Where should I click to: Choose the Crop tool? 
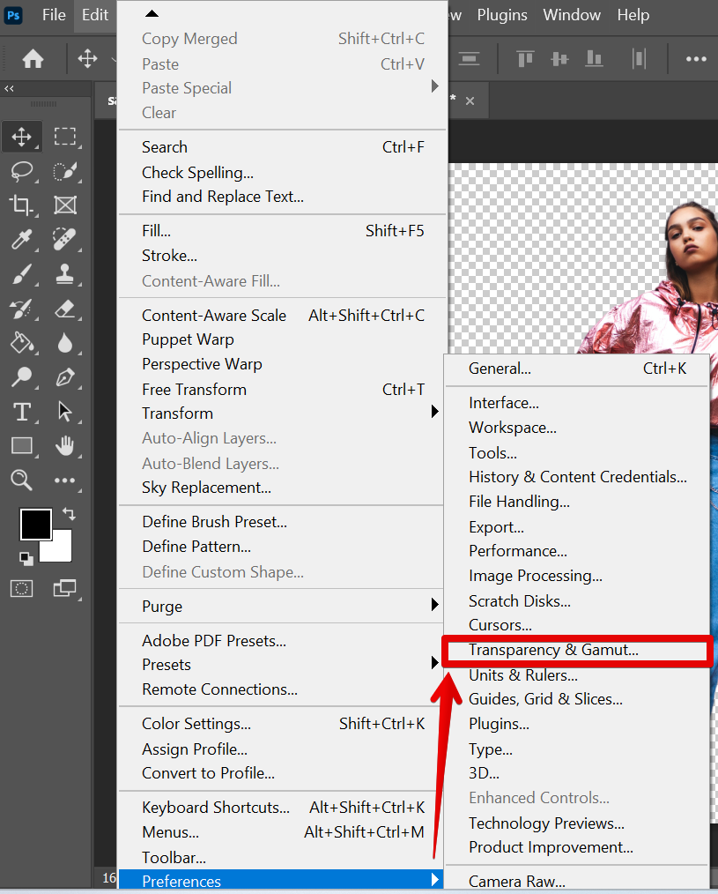click(x=21, y=205)
